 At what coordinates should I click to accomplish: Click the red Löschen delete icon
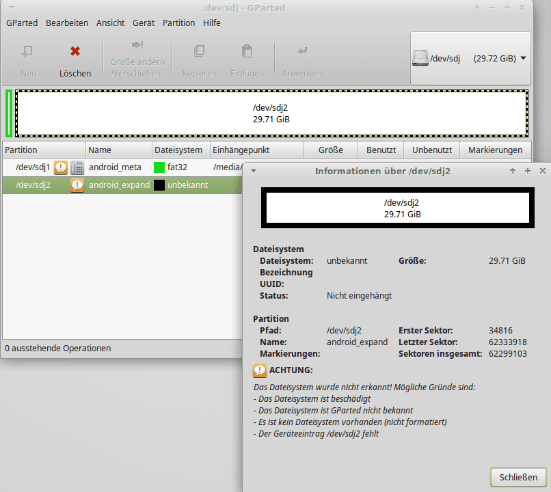75,51
